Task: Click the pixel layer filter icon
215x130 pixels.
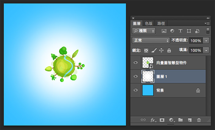Action: (164, 31)
